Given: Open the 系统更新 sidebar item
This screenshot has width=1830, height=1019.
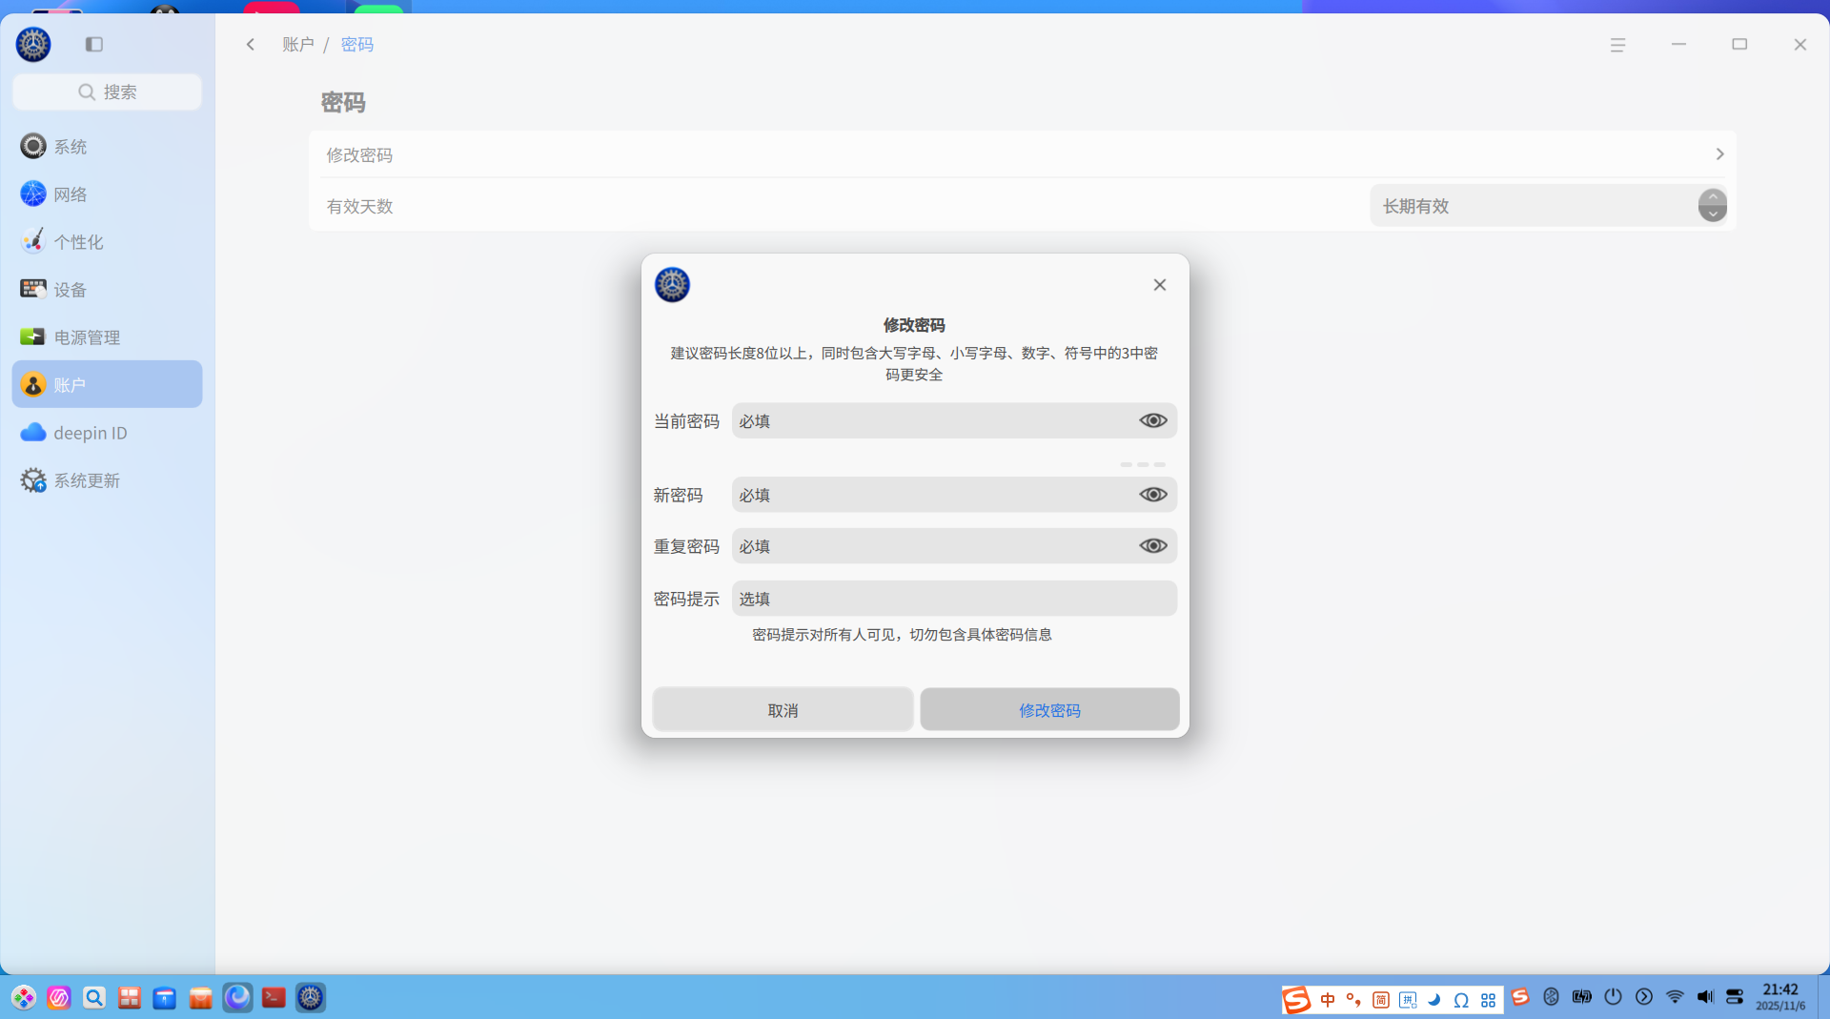Looking at the screenshot, I should click(107, 479).
